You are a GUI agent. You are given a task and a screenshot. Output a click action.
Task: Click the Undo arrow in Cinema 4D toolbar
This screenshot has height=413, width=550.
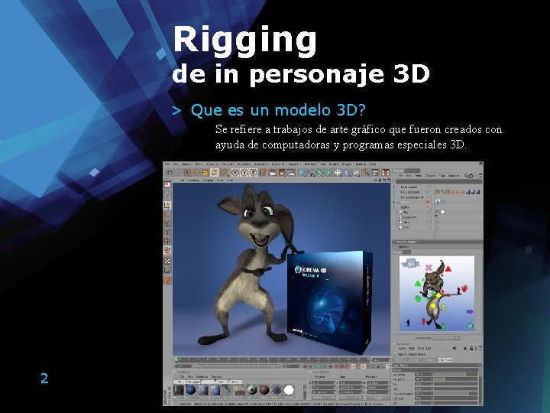coord(169,172)
